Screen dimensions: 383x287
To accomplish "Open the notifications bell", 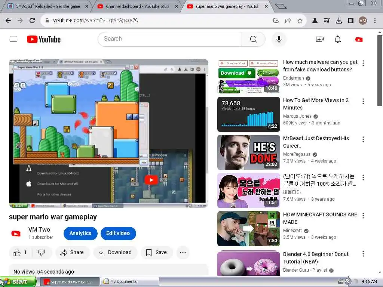I will click(338, 39).
